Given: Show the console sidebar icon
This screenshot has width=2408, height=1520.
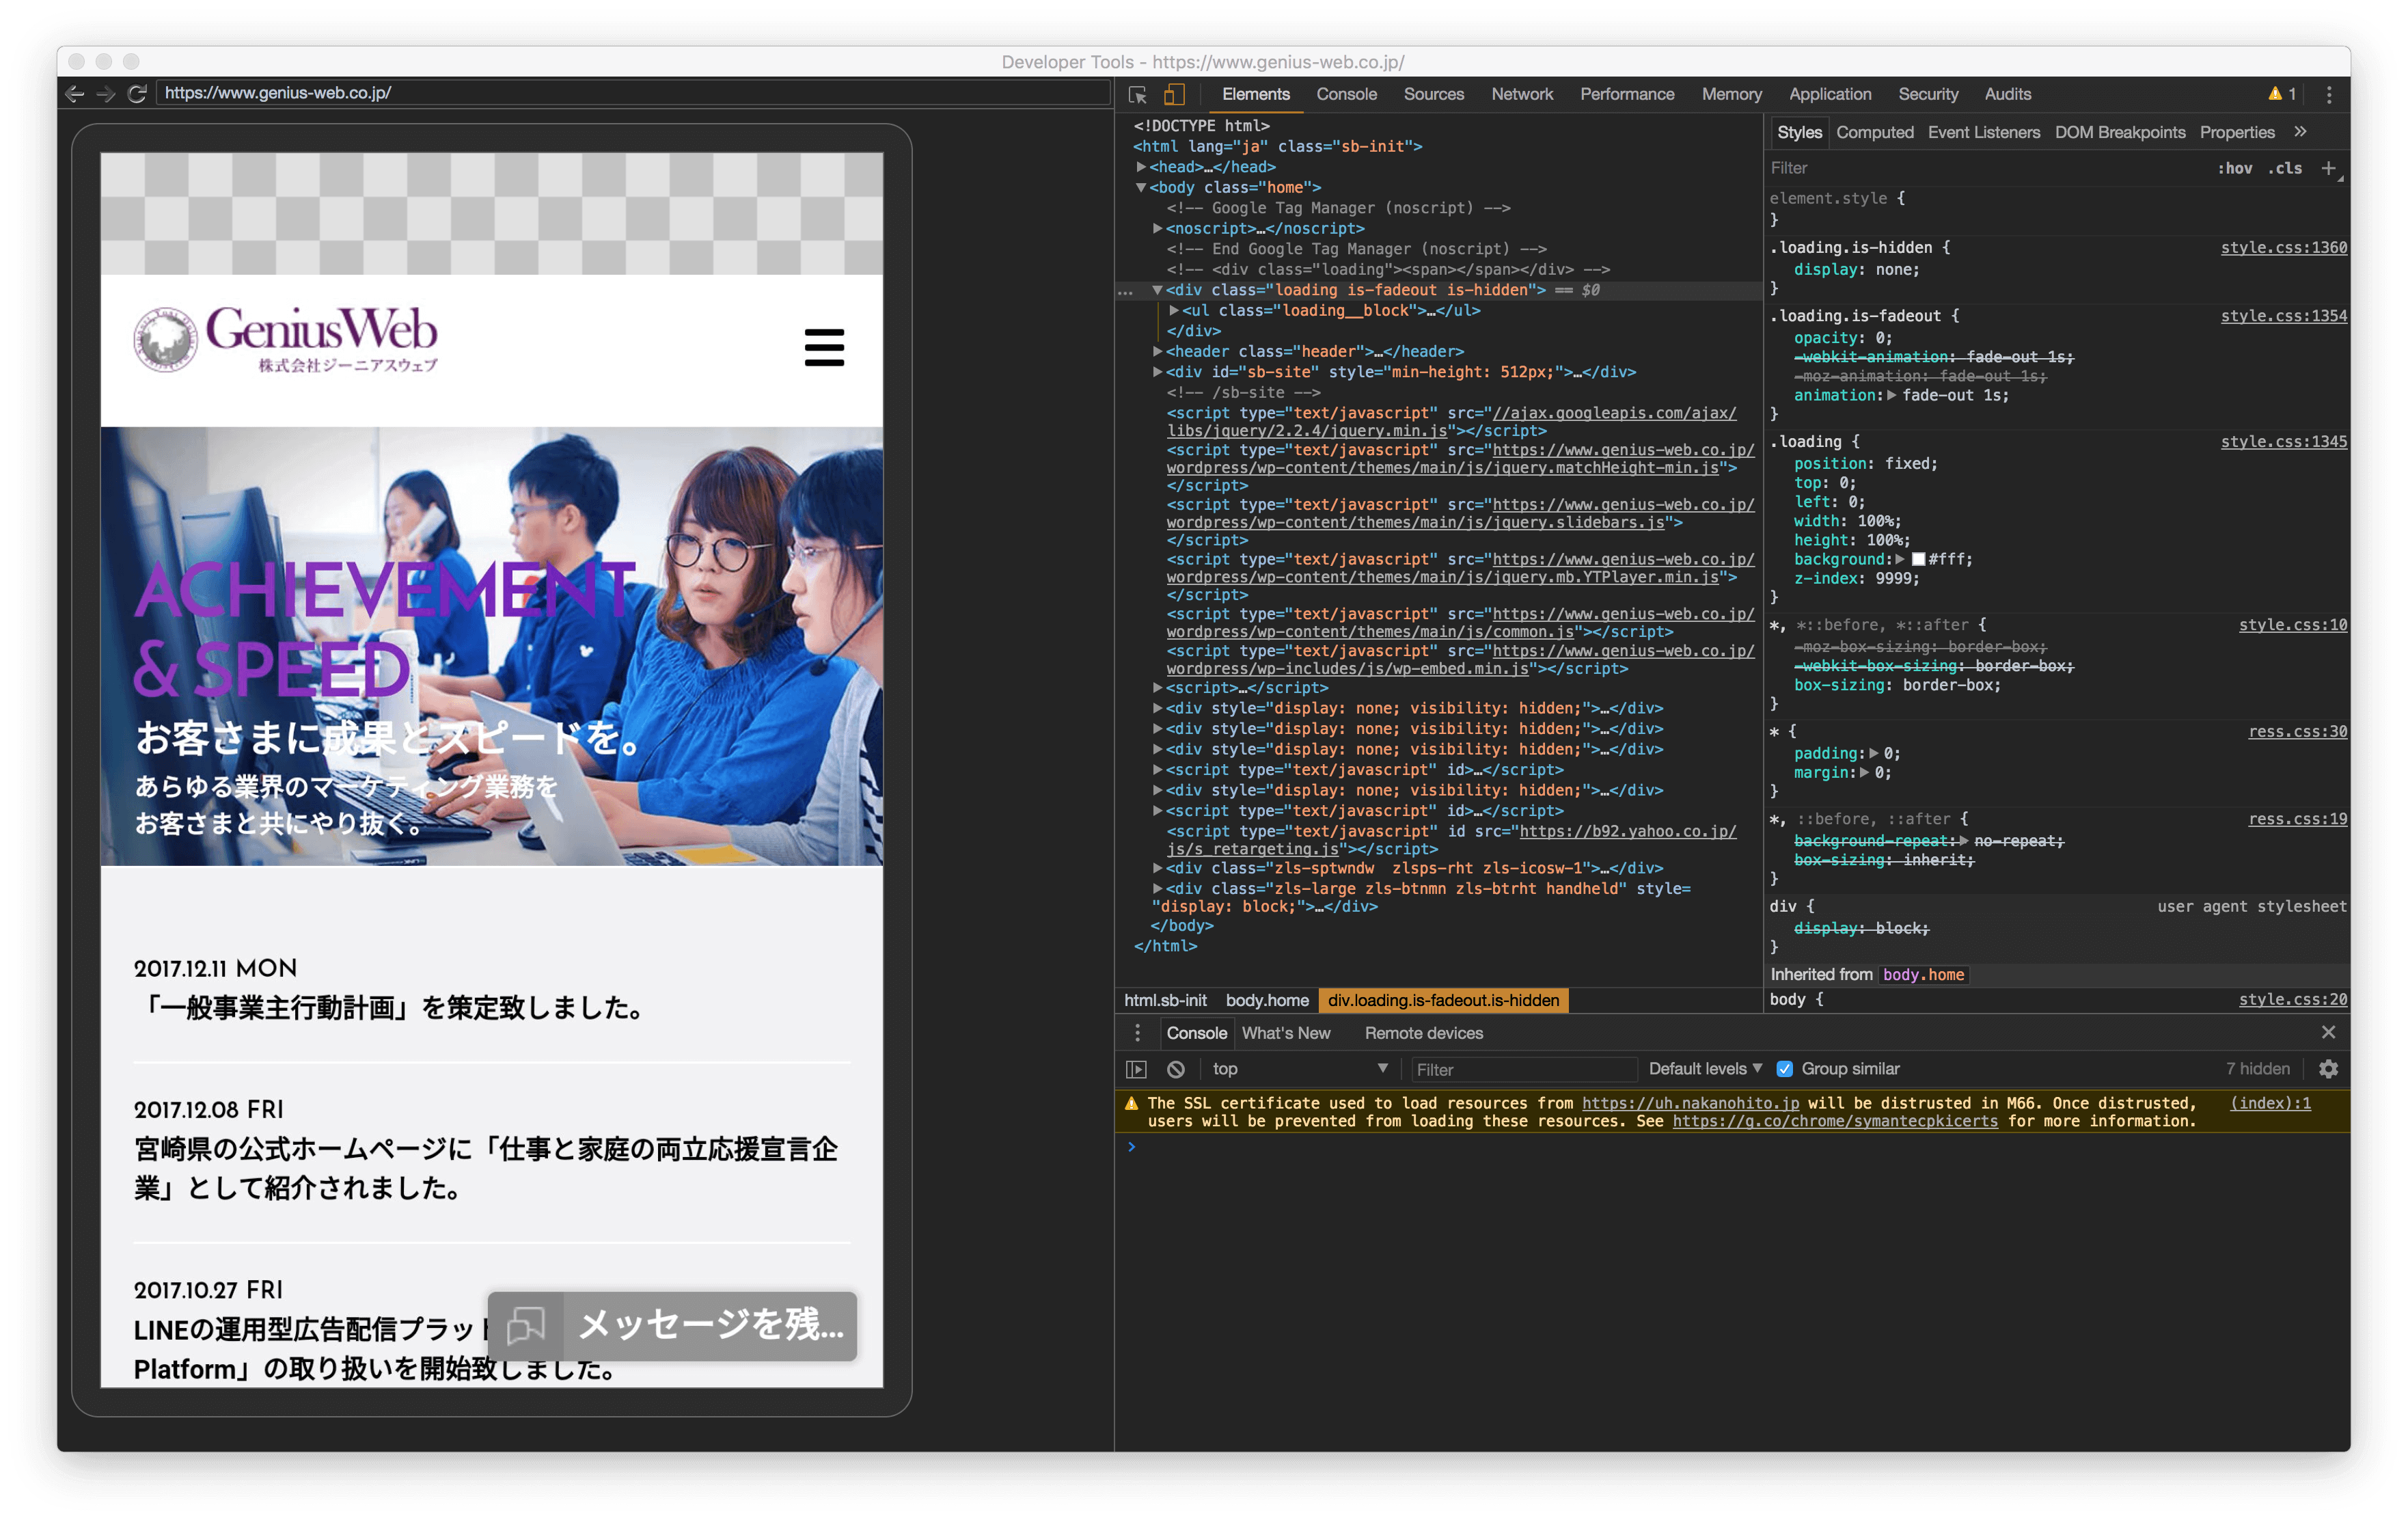Looking at the screenshot, I should [1137, 1069].
